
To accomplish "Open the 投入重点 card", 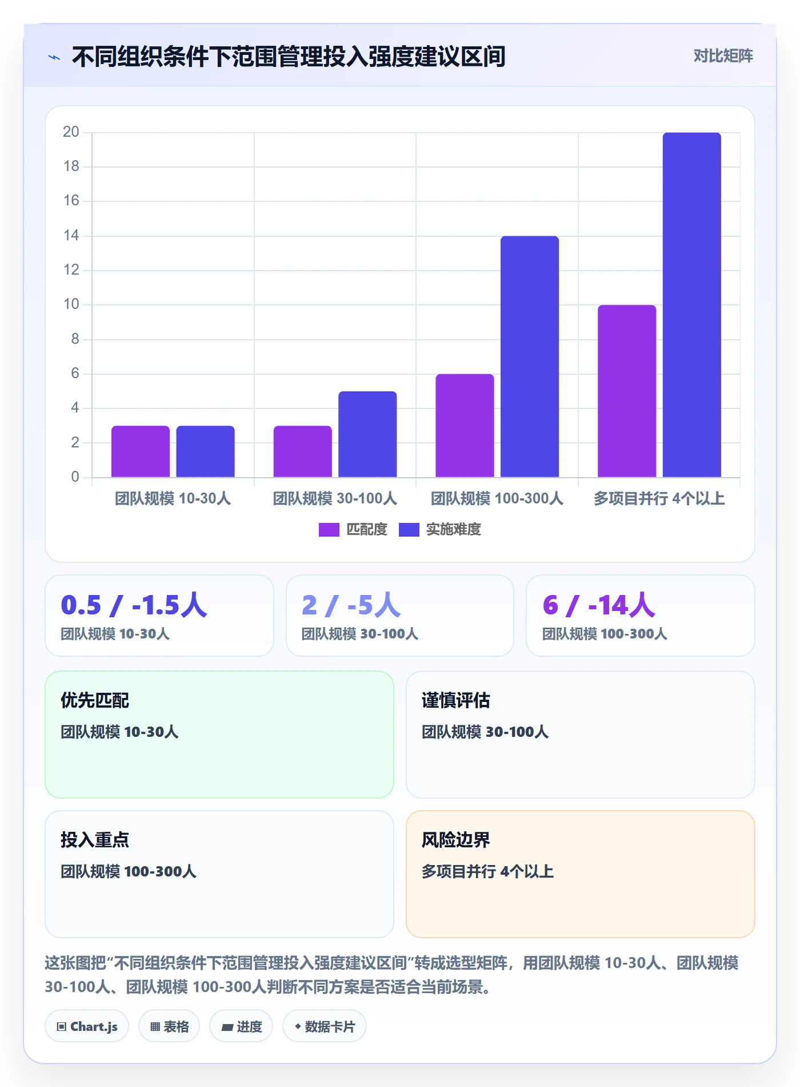I will click(x=219, y=874).
